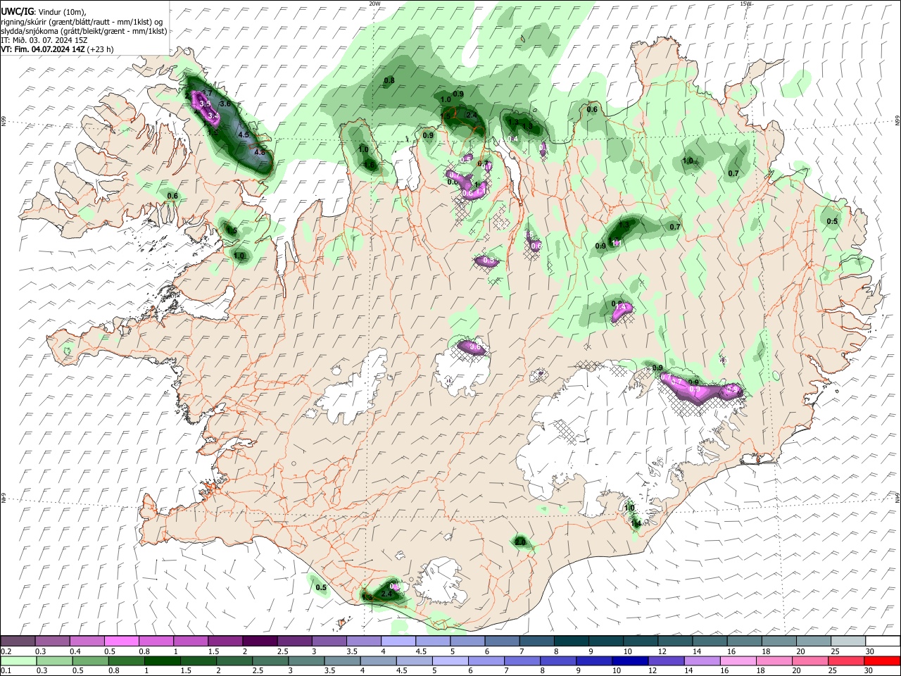This screenshot has width=901, height=676.
Task: Select the lavender swatch labeled 4 in top row
Action: click(398, 641)
